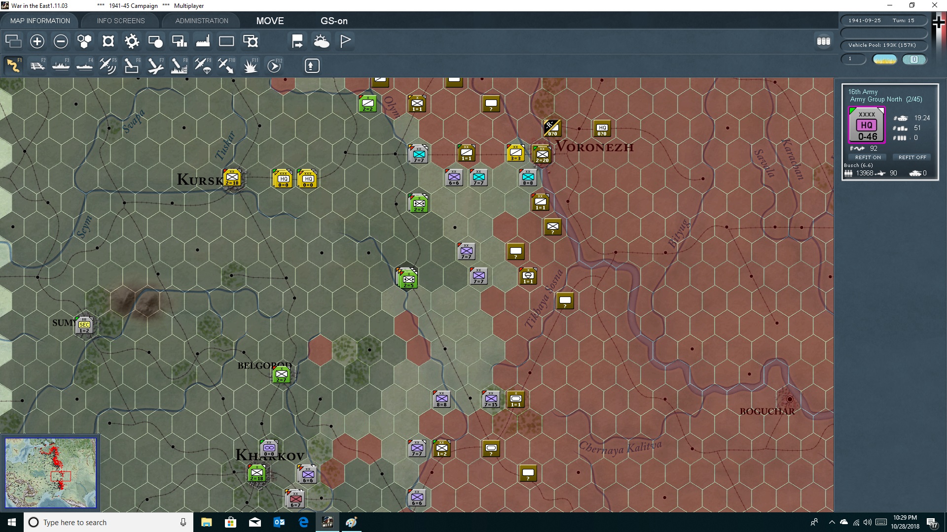Expand the 16th Army HQ counter
The width and height of the screenshot is (947, 532).
click(867, 125)
